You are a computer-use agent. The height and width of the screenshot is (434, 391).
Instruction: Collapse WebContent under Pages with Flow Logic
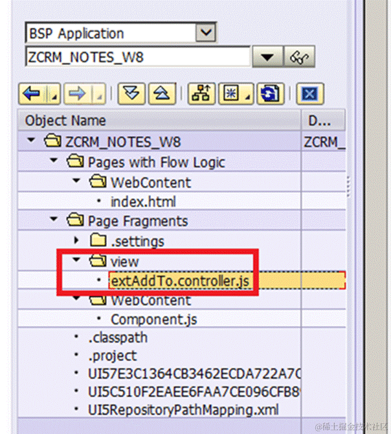[76, 181]
